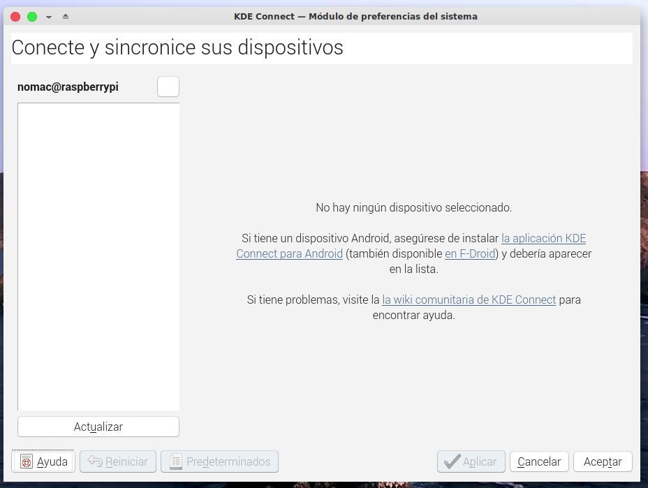Dismiss the dialog with Cancelar
This screenshot has width=648, height=488.
[539, 461]
